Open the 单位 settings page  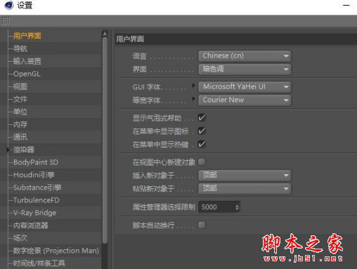tap(20, 112)
